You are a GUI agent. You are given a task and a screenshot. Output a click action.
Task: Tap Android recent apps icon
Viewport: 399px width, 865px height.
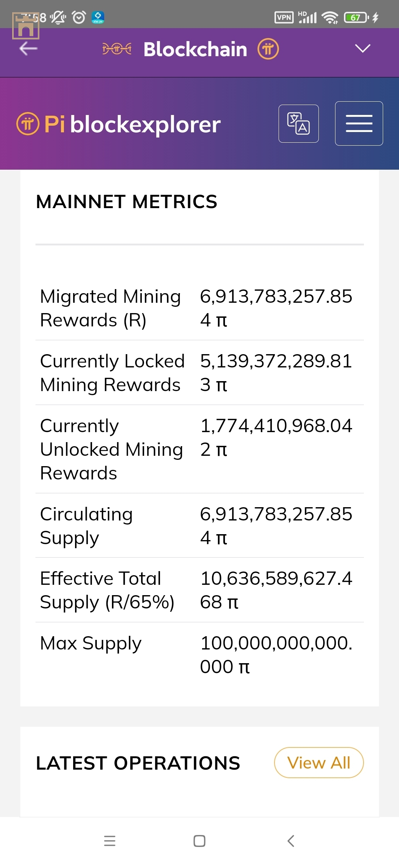point(110,841)
